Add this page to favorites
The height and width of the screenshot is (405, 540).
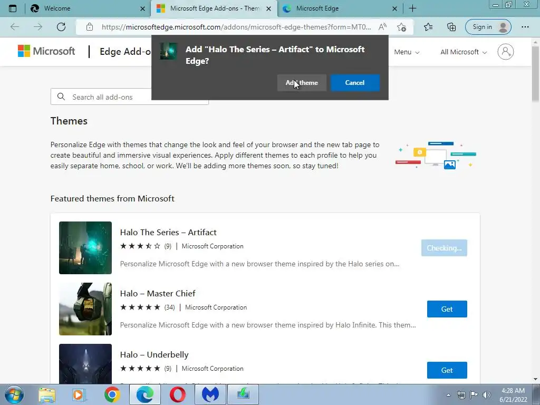click(401, 27)
